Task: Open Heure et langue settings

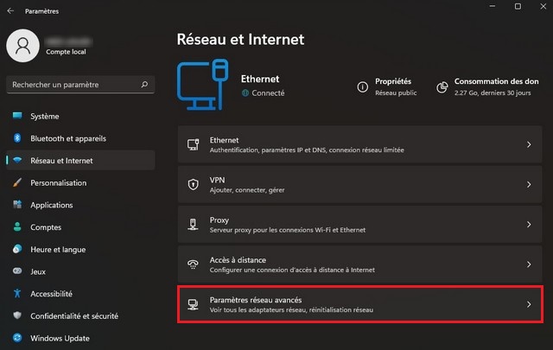Action: [58, 250]
